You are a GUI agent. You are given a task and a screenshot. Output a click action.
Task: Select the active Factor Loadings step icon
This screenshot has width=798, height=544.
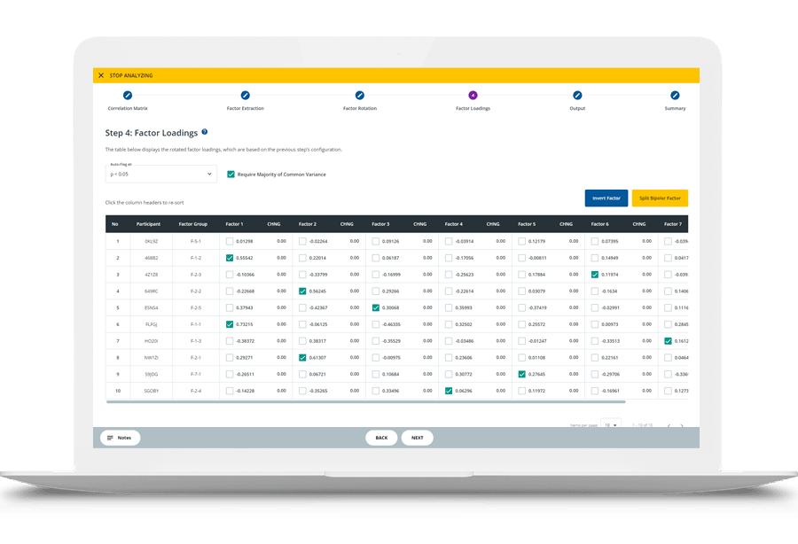473,95
